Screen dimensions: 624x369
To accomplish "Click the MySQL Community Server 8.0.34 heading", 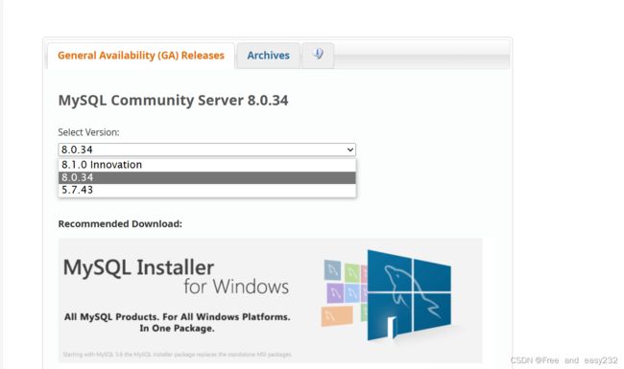I will coord(173,101).
